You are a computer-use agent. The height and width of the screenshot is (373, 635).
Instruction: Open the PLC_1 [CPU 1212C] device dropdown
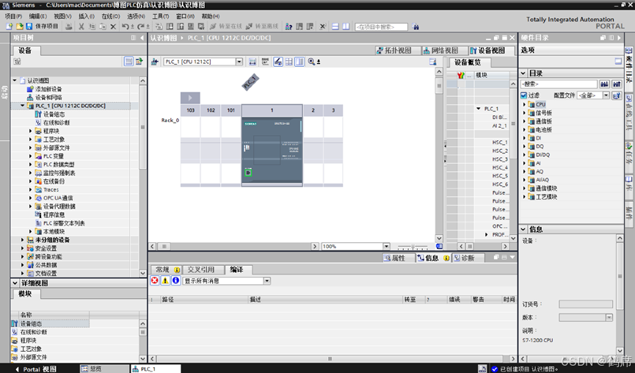[x=239, y=62]
